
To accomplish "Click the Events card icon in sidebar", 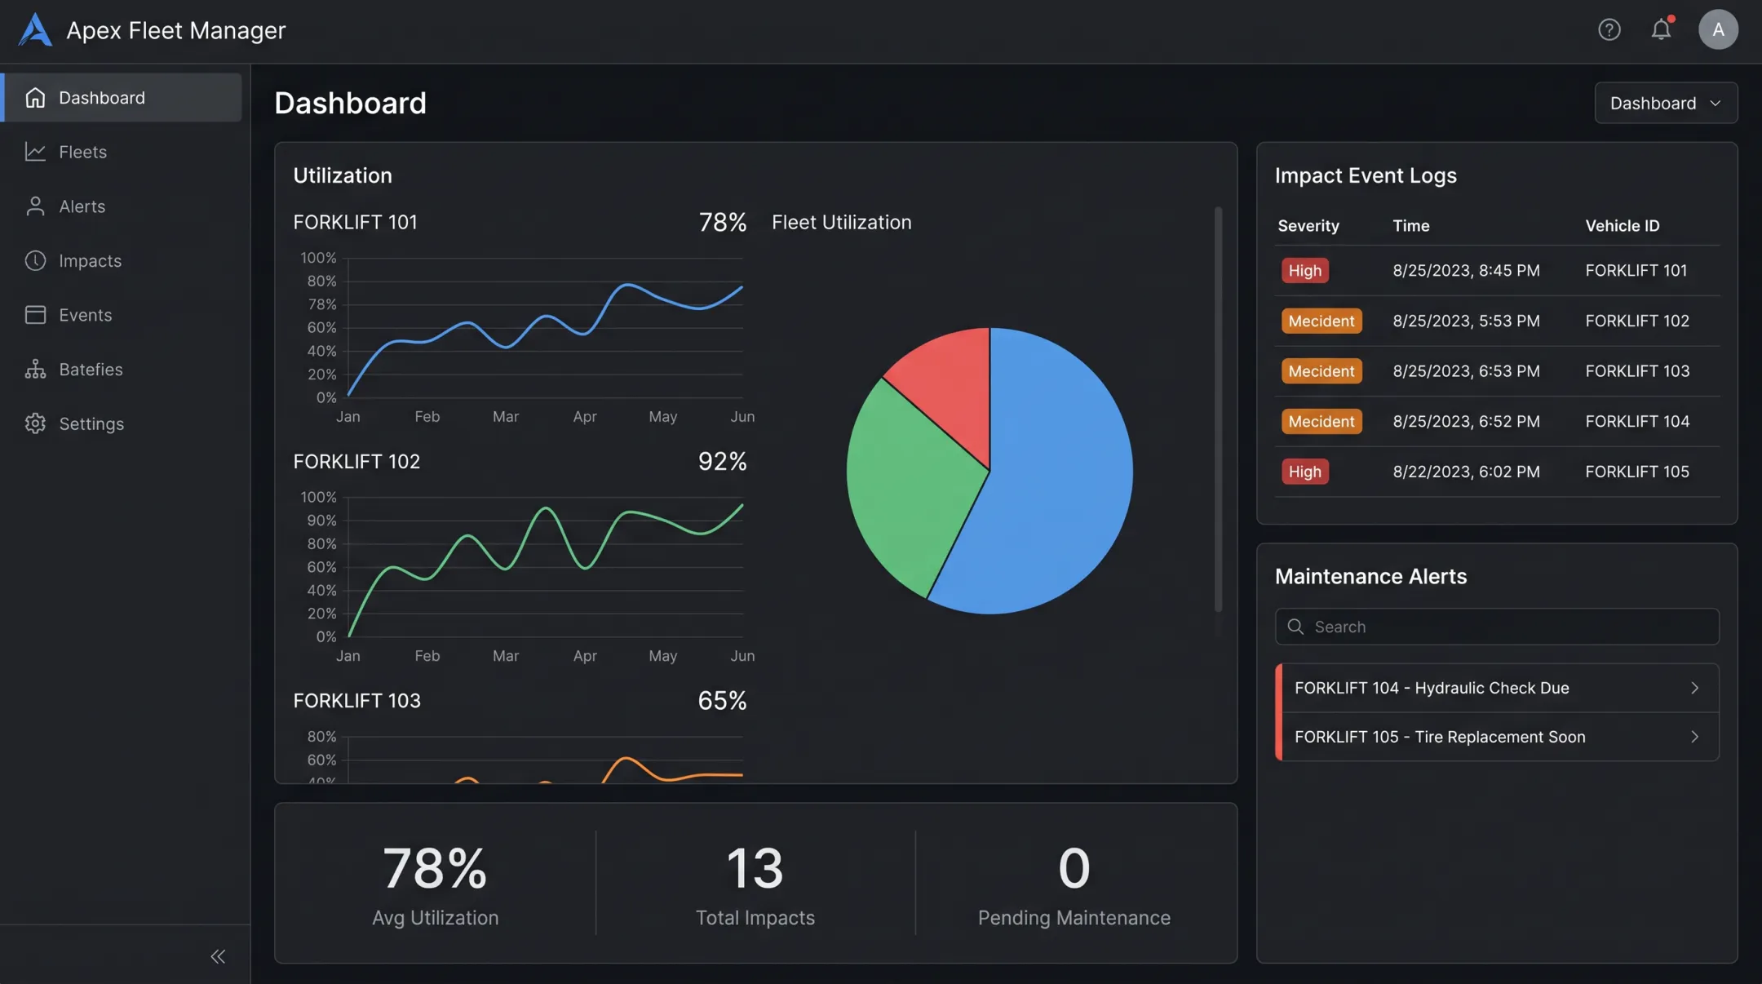I will pyautogui.click(x=35, y=315).
